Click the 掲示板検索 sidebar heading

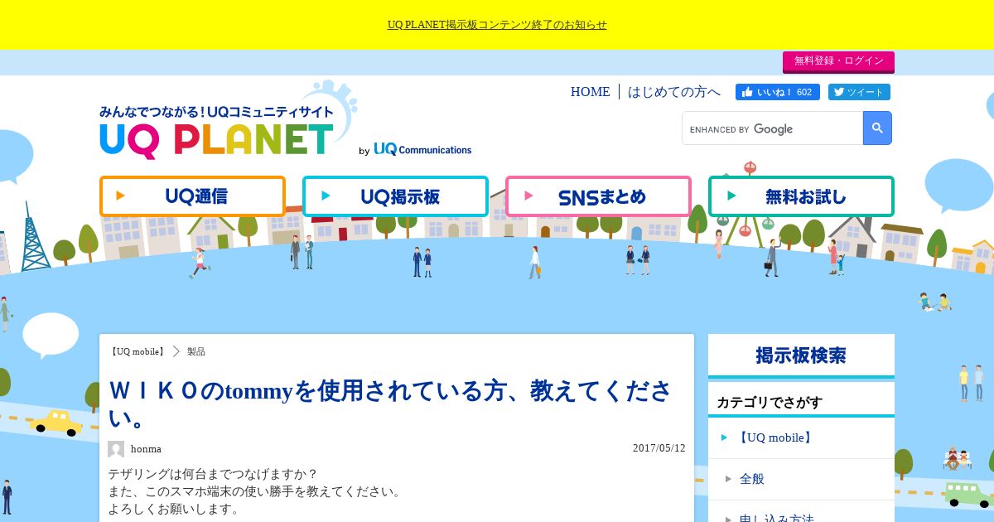(801, 355)
